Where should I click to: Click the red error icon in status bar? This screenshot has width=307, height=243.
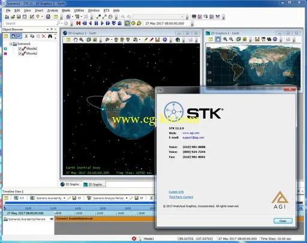134,239
